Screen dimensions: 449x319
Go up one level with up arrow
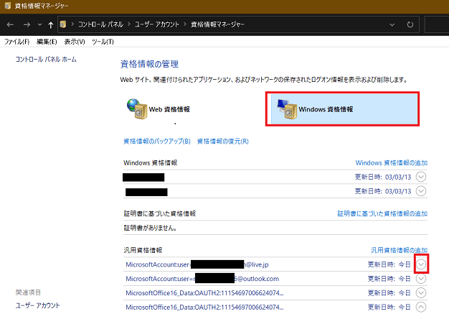click(x=51, y=25)
